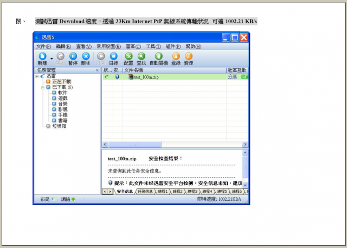Open the 工具(T) menu
The image size is (347, 248).
point(153,47)
